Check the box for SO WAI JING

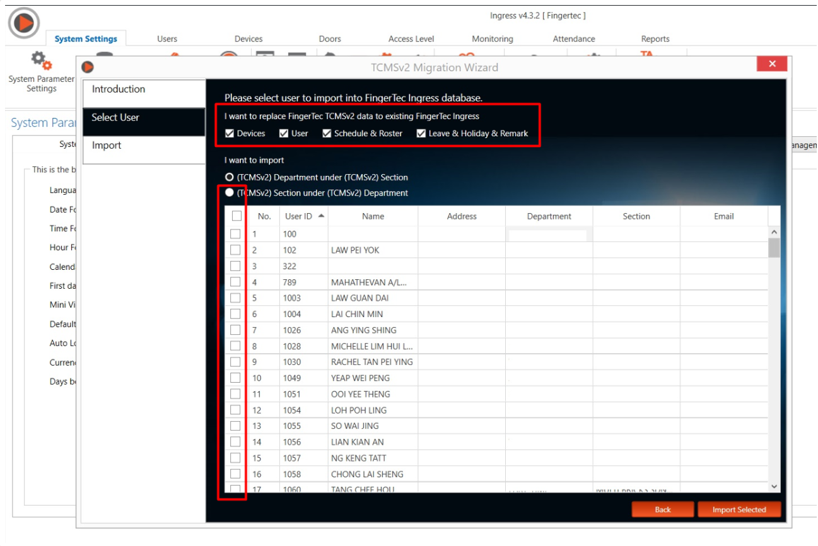(235, 426)
